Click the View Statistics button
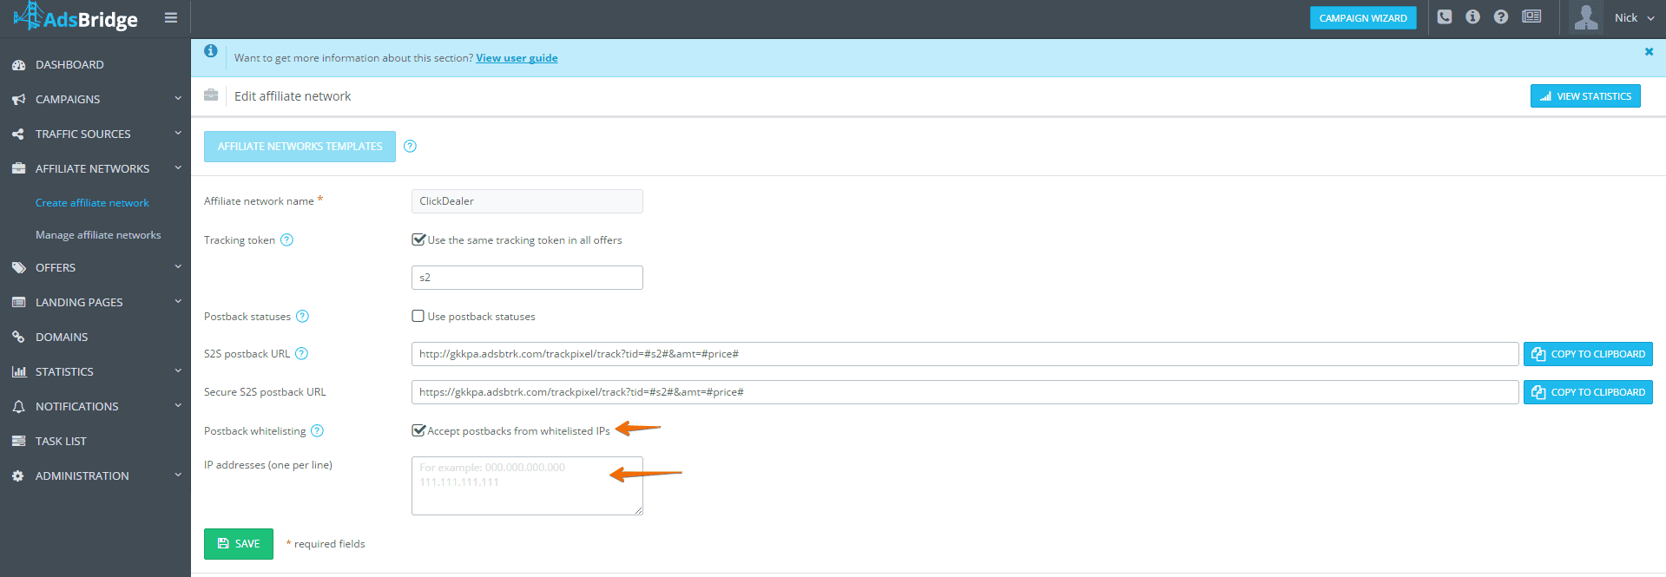Image resolution: width=1666 pixels, height=577 pixels. [x=1585, y=96]
